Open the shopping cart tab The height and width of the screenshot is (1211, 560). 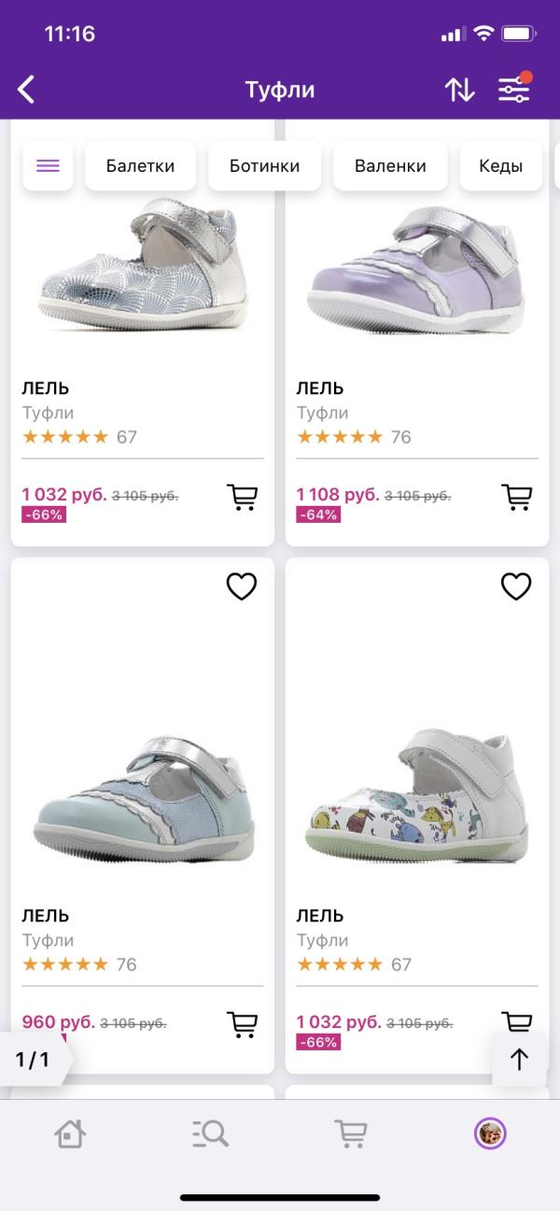click(x=350, y=1134)
